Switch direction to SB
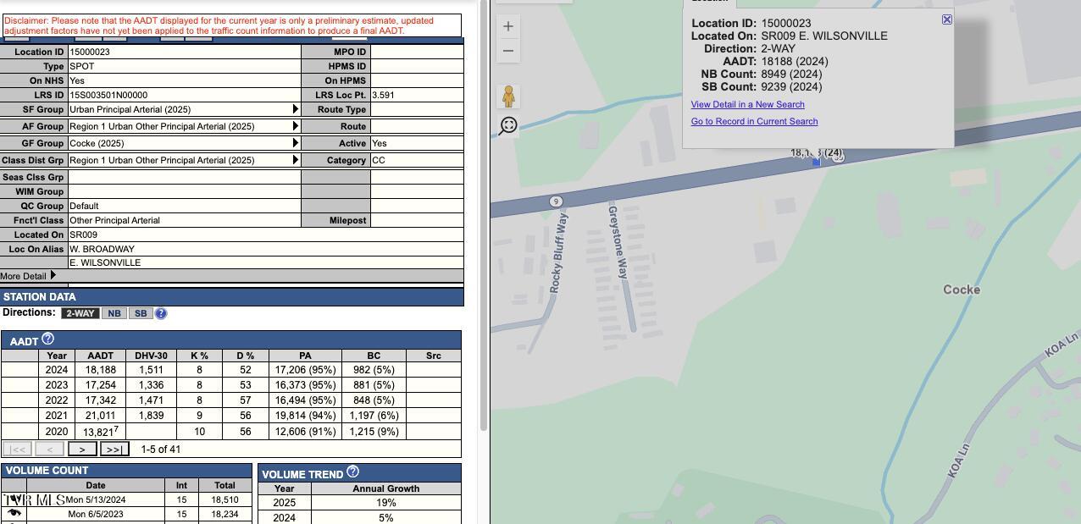Screen dimensions: 1081x524 point(141,313)
